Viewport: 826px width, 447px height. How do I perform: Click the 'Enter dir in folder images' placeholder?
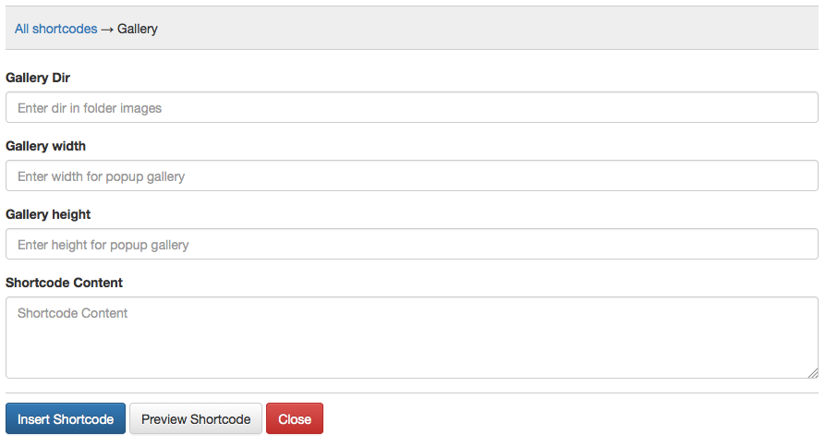[x=90, y=108]
